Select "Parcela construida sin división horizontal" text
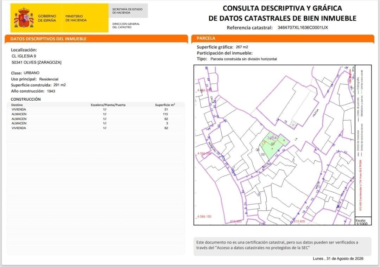Viewport: 380px width, 267px height. click(243, 59)
